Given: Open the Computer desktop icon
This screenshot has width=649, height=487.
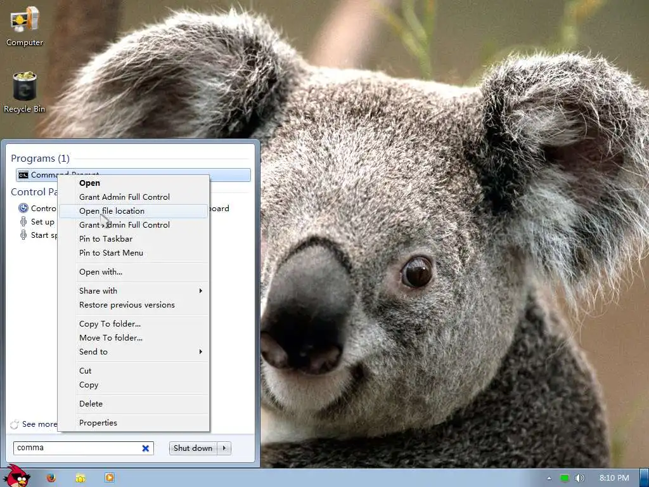Looking at the screenshot, I should point(25,25).
